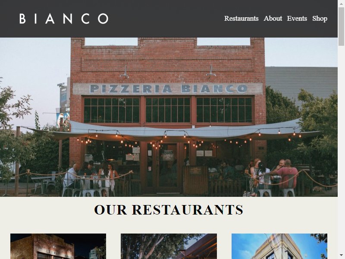The height and width of the screenshot is (259, 345).
Task: Click the middle upper window of the building
Action: [x=168, y=110]
